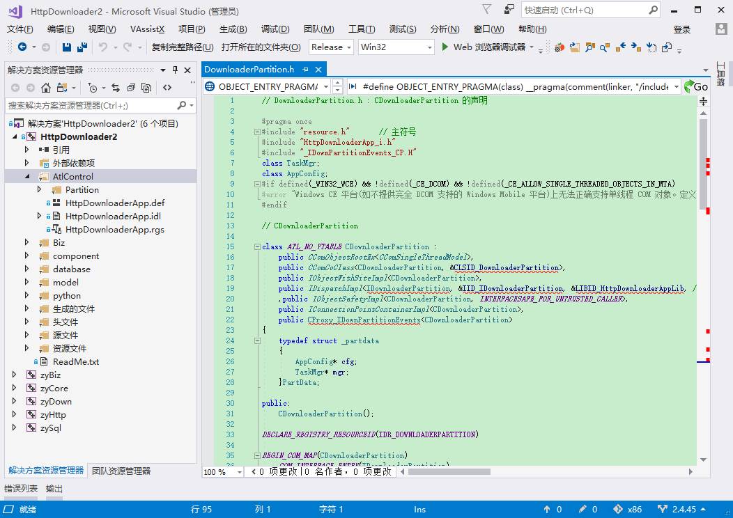Toggle pin on Solution Explorer panel
This screenshot has height=518, width=733.
176,70
